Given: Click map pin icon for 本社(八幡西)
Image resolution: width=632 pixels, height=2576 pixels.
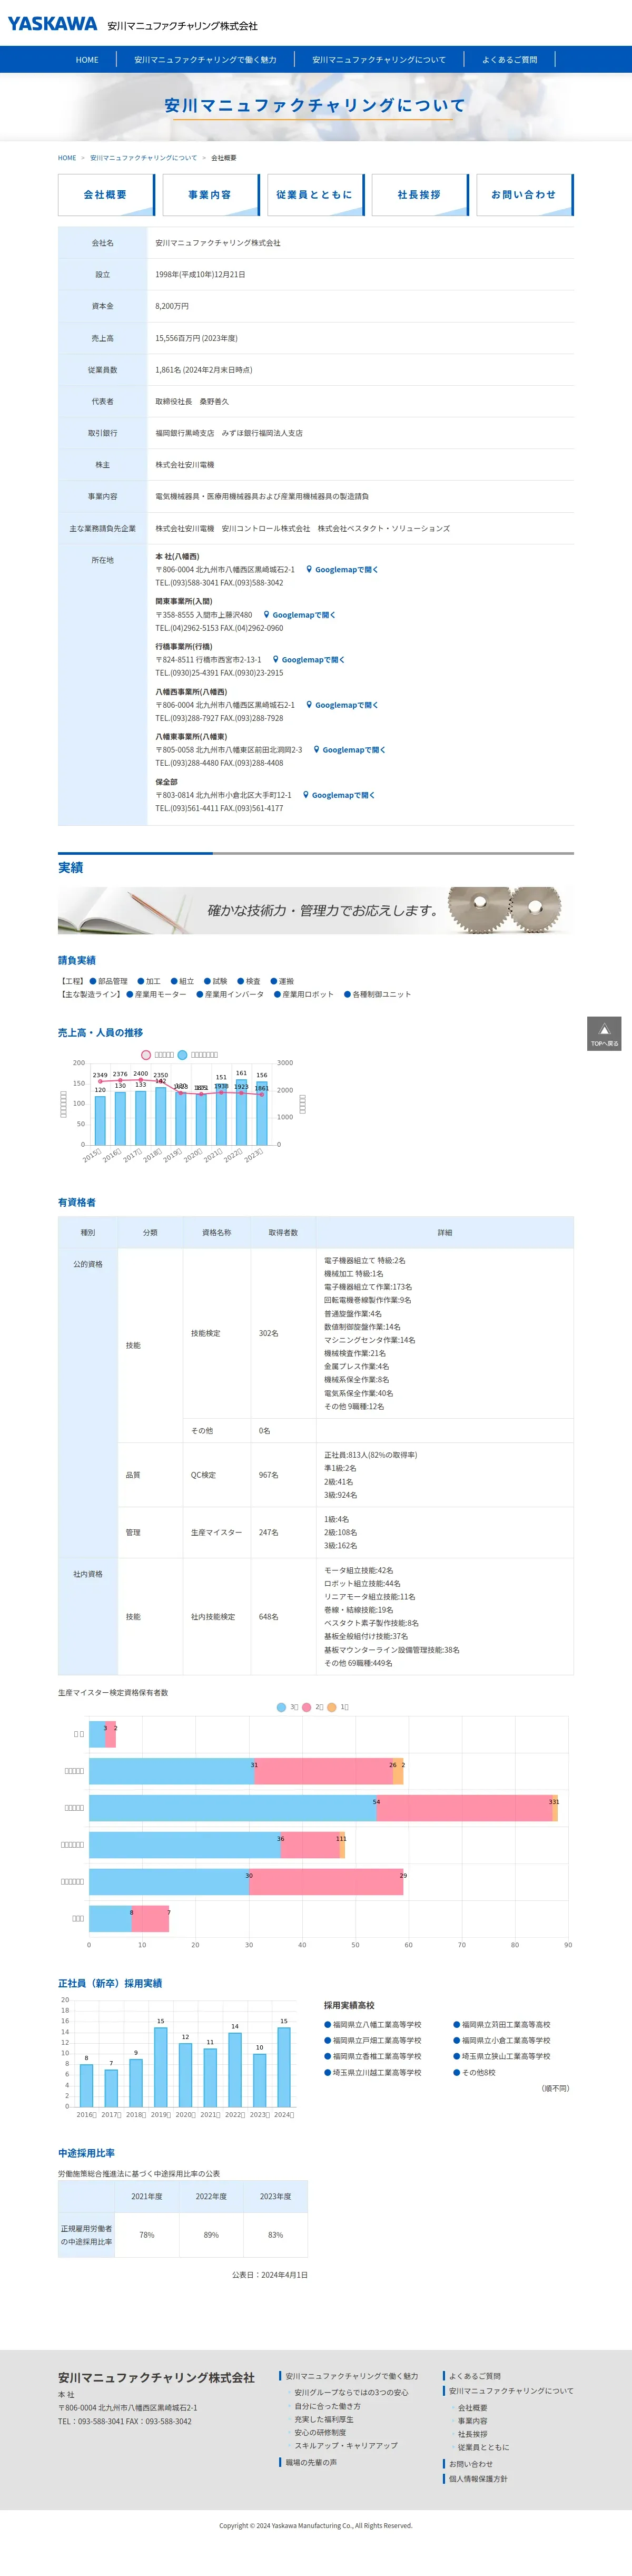Looking at the screenshot, I should [x=309, y=569].
